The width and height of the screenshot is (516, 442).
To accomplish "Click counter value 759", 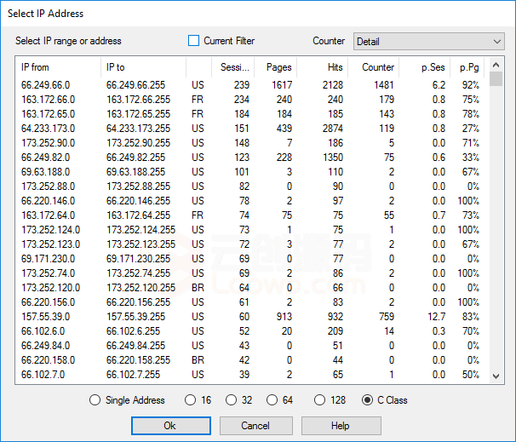I will (x=387, y=317).
